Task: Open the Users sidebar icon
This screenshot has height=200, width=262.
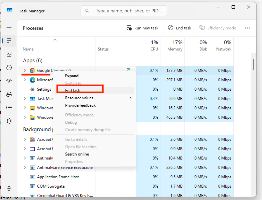Action: pyautogui.click(x=9, y=94)
